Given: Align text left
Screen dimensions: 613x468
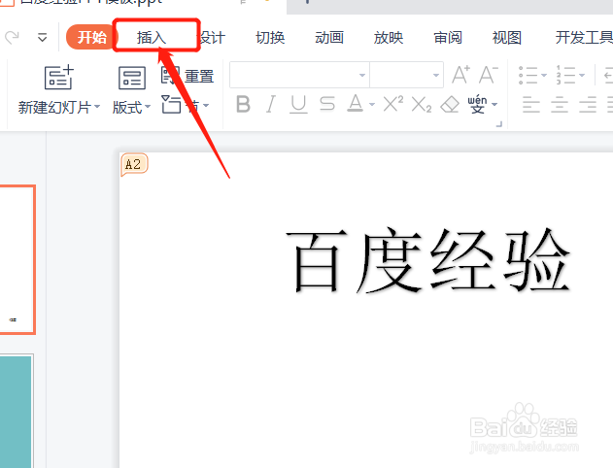Looking at the screenshot, I should 530,105.
